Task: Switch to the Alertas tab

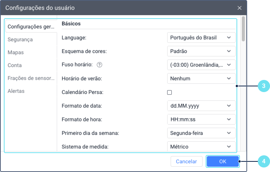Action: click(x=16, y=91)
